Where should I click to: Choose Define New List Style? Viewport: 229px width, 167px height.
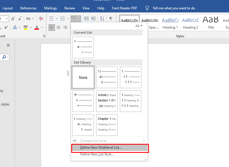coord(109,154)
